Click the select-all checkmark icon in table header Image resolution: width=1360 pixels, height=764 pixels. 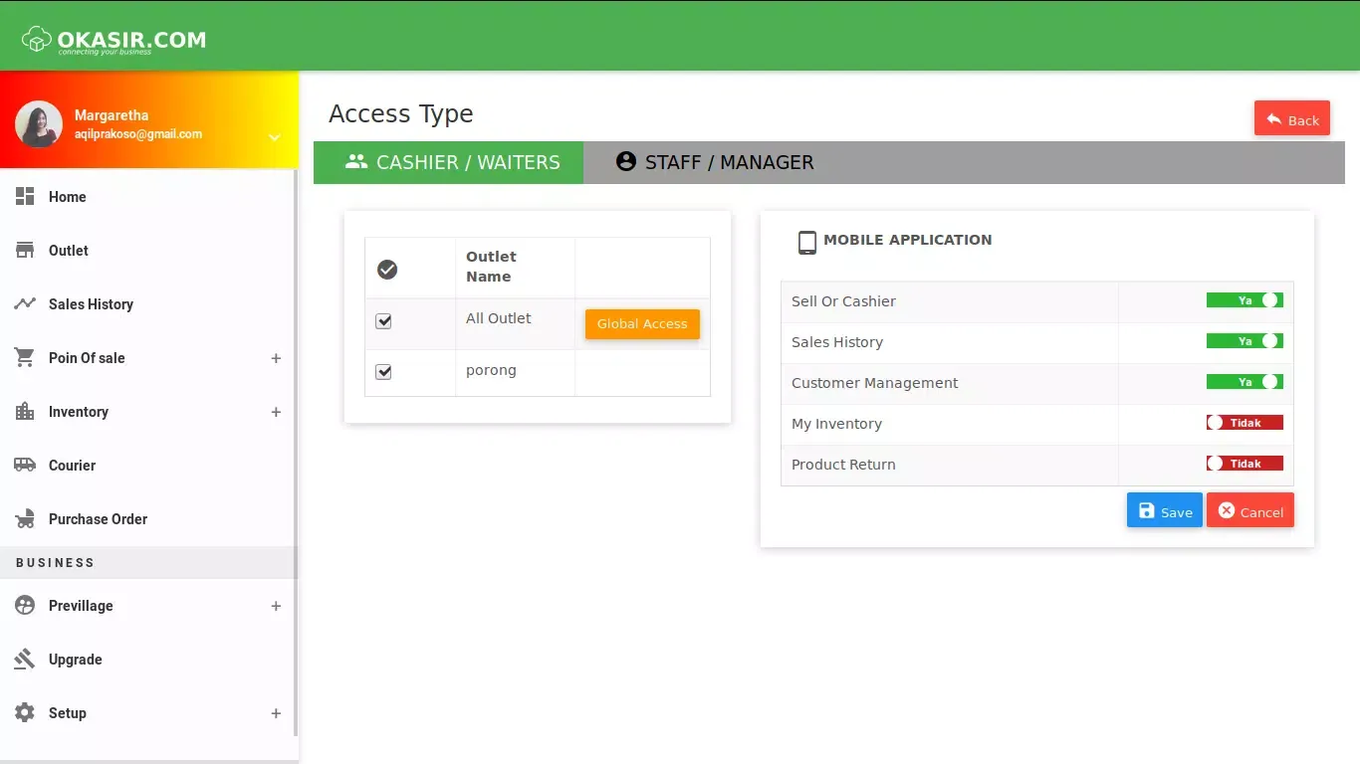coord(387,270)
